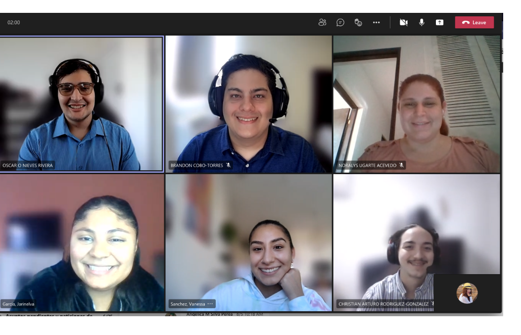521x335 pixels.
Task: Click the muted mic icon beside Brandon Cobo-Torres
Action: (x=228, y=165)
